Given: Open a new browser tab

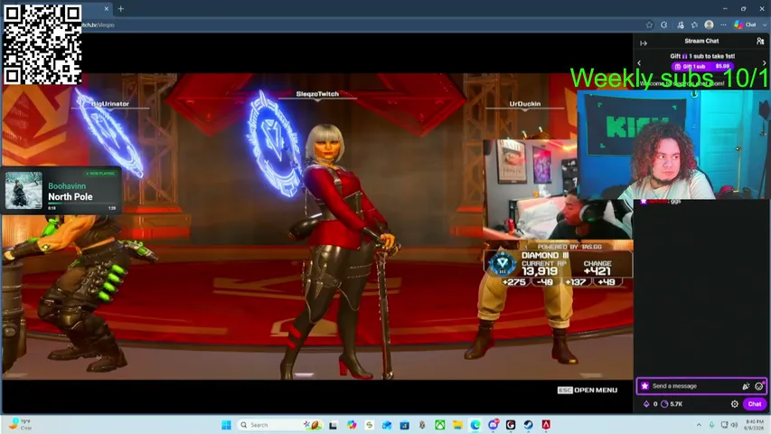Looking at the screenshot, I should 121,9.
